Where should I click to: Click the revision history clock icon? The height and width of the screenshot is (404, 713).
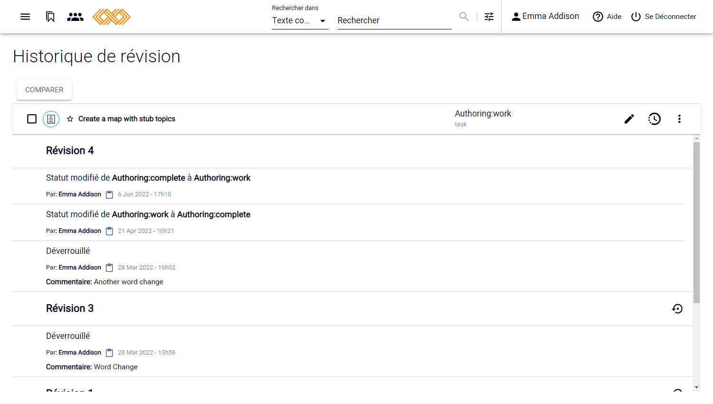[x=655, y=119]
